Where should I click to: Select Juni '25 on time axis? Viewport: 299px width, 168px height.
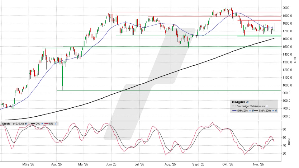tap(112, 164)
